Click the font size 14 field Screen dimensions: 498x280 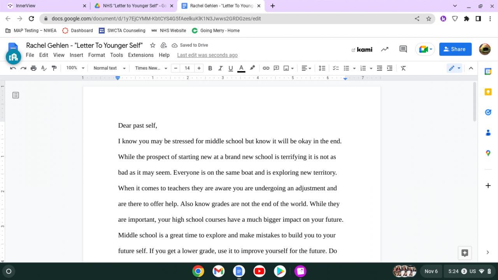click(x=188, y=68)
